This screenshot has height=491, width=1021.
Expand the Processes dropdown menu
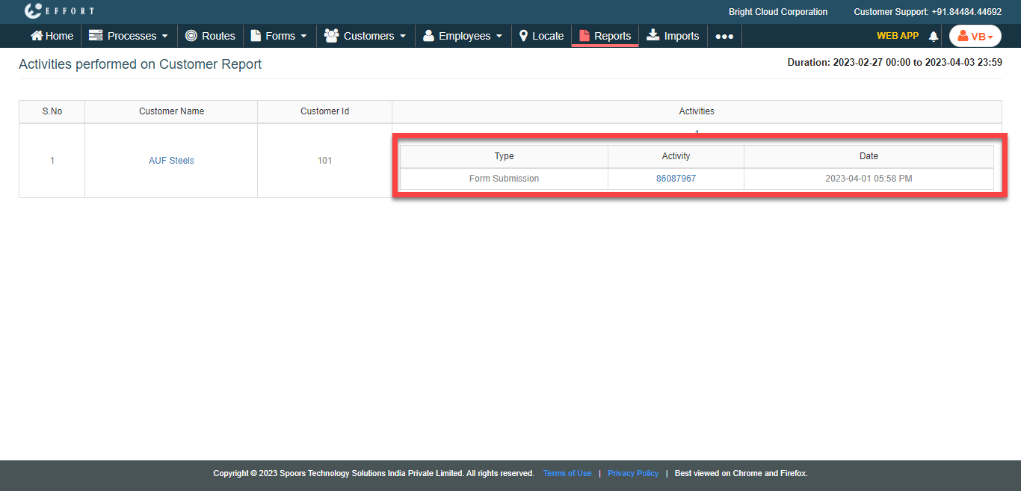click(x=128, y=36)
